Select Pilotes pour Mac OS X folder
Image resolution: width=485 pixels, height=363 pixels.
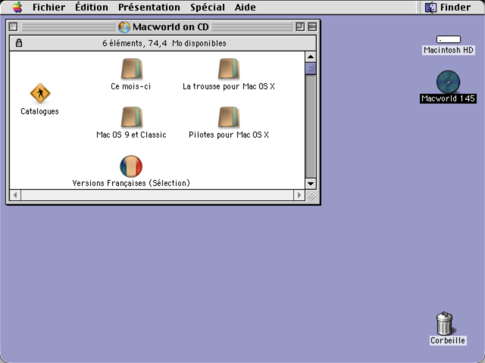[x=229, y=117]
